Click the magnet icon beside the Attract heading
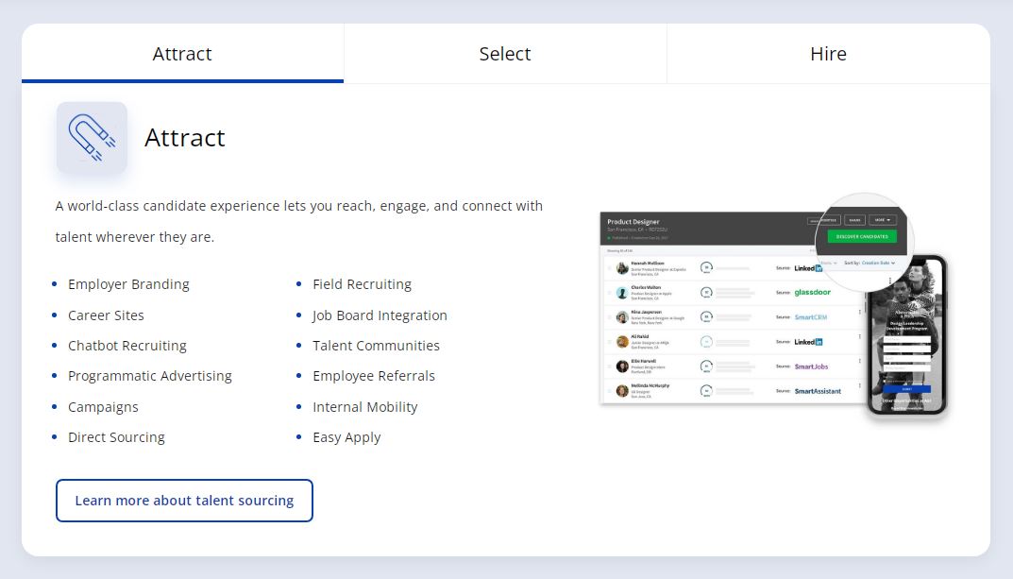Image resolution: width=1013 pixels, height=579 pixels. click(x=92, y=138)
